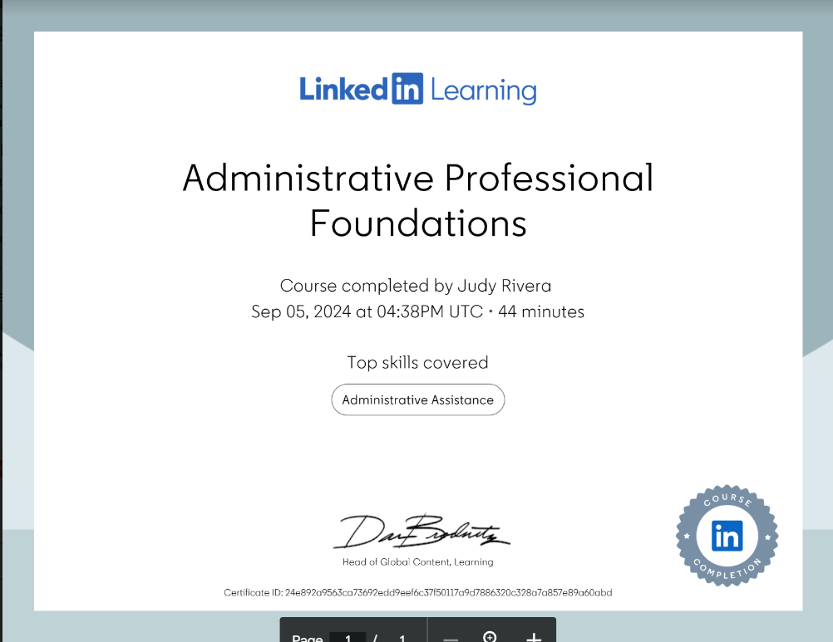Click the Administrative Professional Foundations title
Screen dimensions: 833x642
pos(418,200)
